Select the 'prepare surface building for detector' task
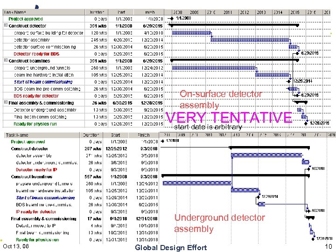Image resolution: width=336 pixels, height=252 pixels. pos(49,33)
